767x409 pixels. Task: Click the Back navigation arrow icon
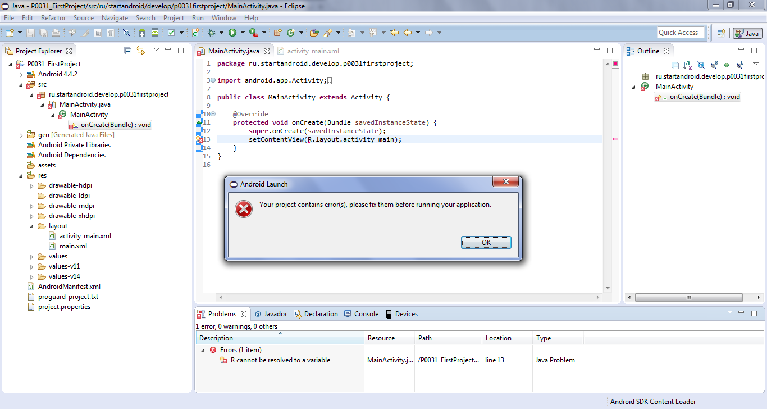408,33
